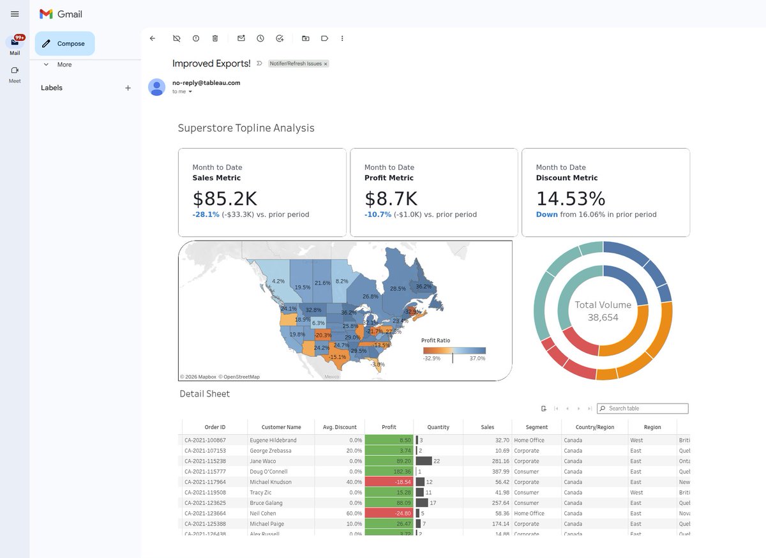Click the Avg. Discount column header
The height and width of the screenshot is (558, 766).
[x=340, y=427]
